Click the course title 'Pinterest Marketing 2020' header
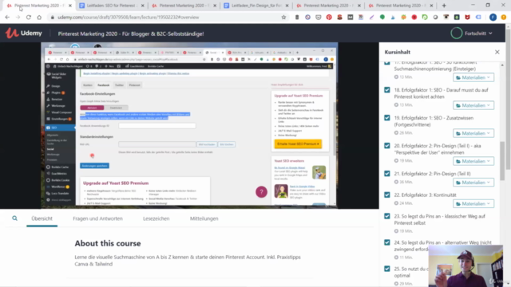The height and width of the screenshot is (287, 511). tap(131, 33)
